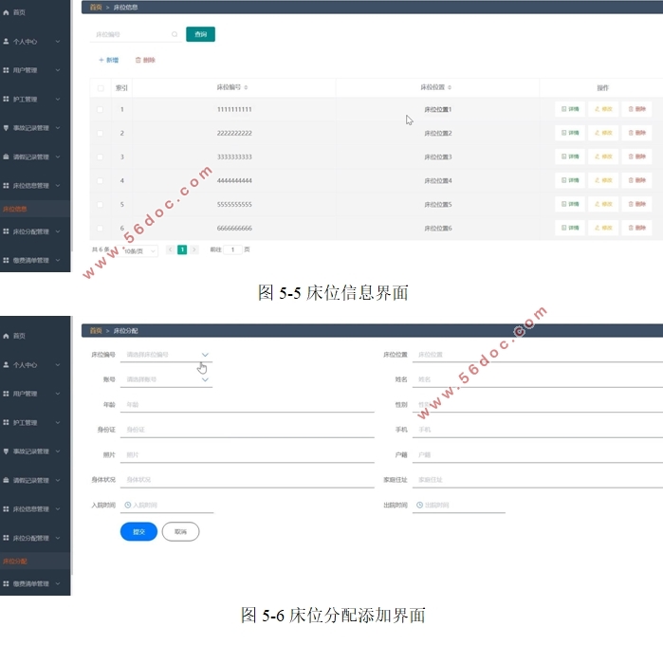Tick the select-all checkbox in the table header
This screenshot has height=645, width=663.
[101, 88]
